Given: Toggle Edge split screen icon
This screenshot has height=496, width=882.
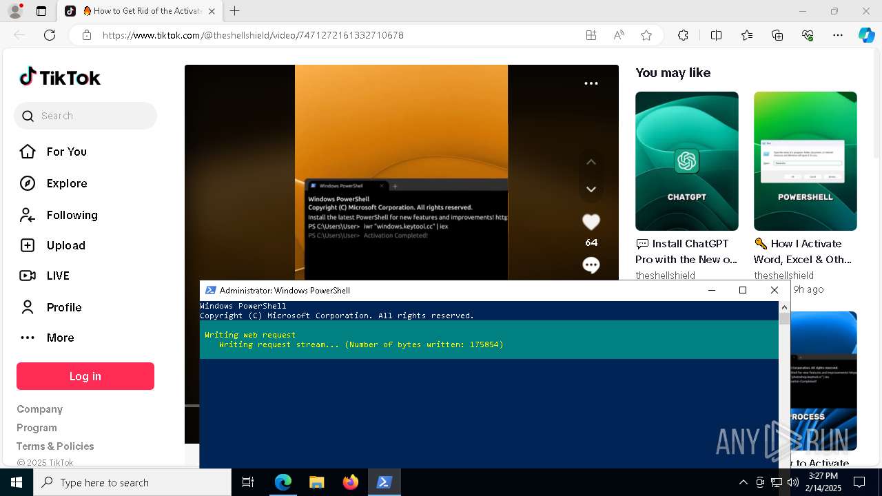Looking at the screenshot, I should [716, 35].
